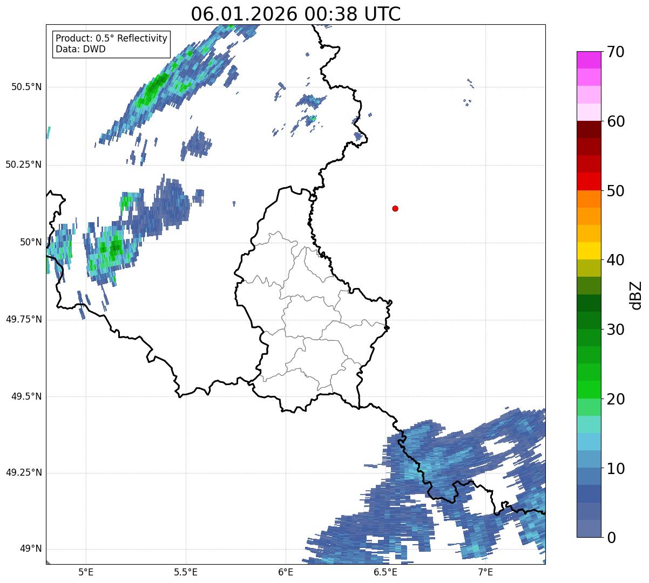The height and width of the screenshot is (583, 649).
Task: Click the 5°E longitude label
Action: click(x=86, y=572)
